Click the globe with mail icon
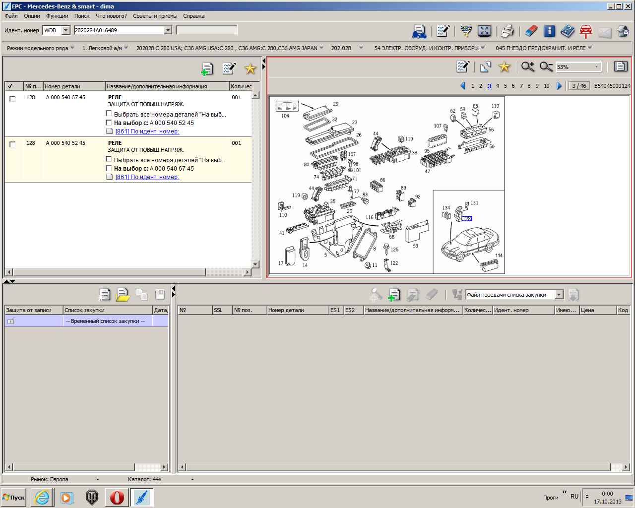Screen dimensions: 635x508 tap(623, 32)
